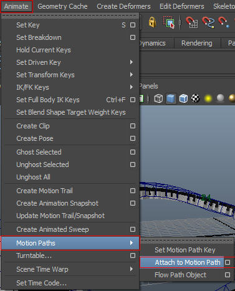The height and width of the screenshot is (291, 235).
Task: Open Create Animated Sweep options box
Action: click(133, 229)
